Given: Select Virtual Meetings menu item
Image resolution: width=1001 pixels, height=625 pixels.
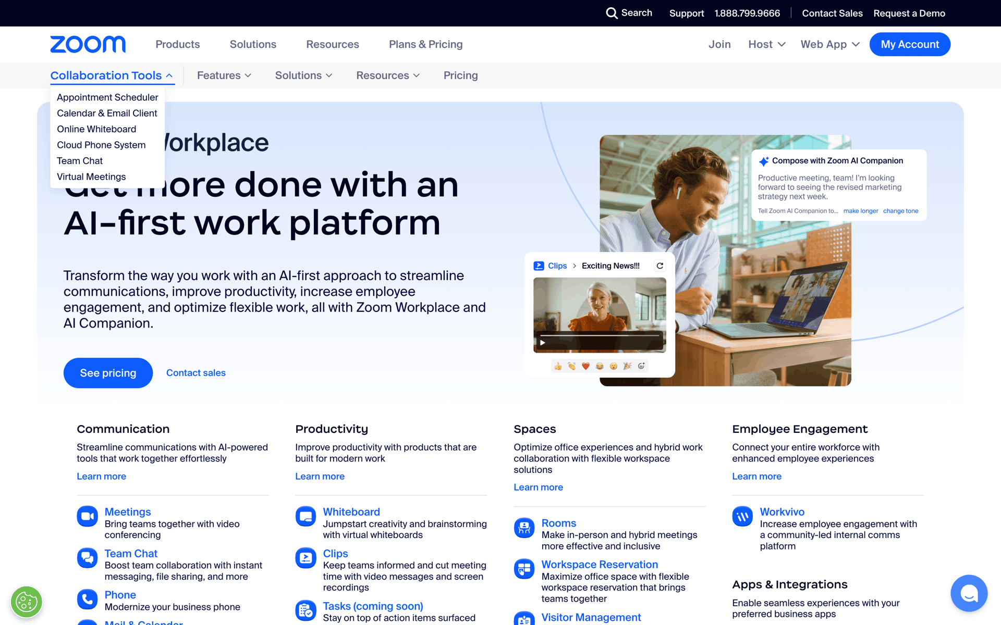Looking at the screenshot, I should pyautogui.click(x=91, y=177).
